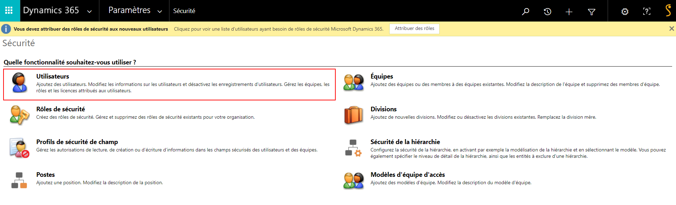Expand the Paramètres dropdown chevron

[x=160, y=12]
